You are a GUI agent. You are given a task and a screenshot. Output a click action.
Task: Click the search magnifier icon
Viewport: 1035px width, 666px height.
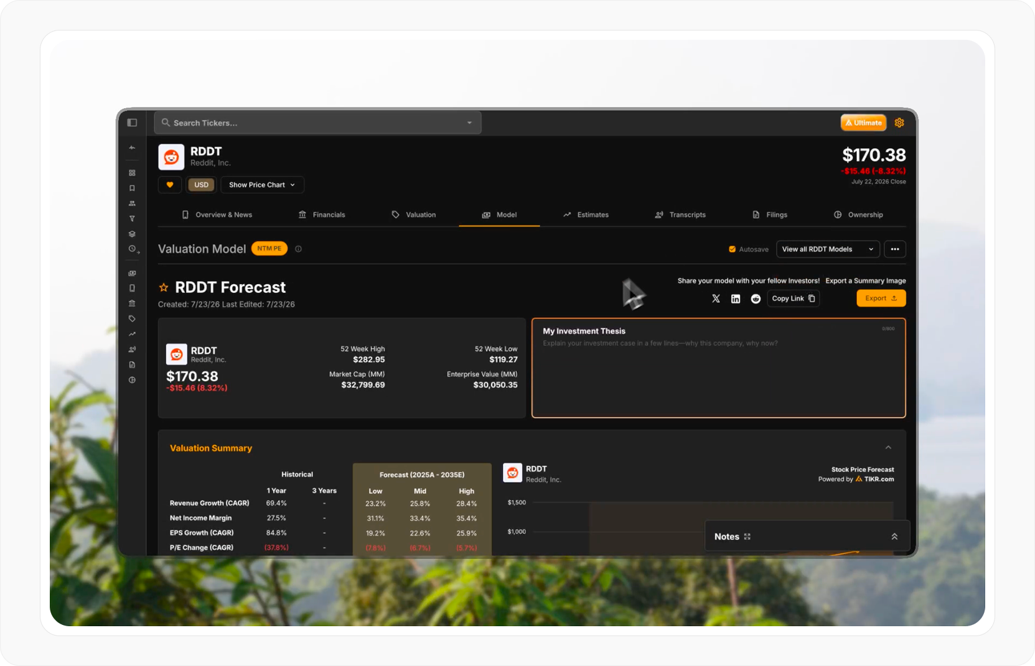click(x=166, y=123)
